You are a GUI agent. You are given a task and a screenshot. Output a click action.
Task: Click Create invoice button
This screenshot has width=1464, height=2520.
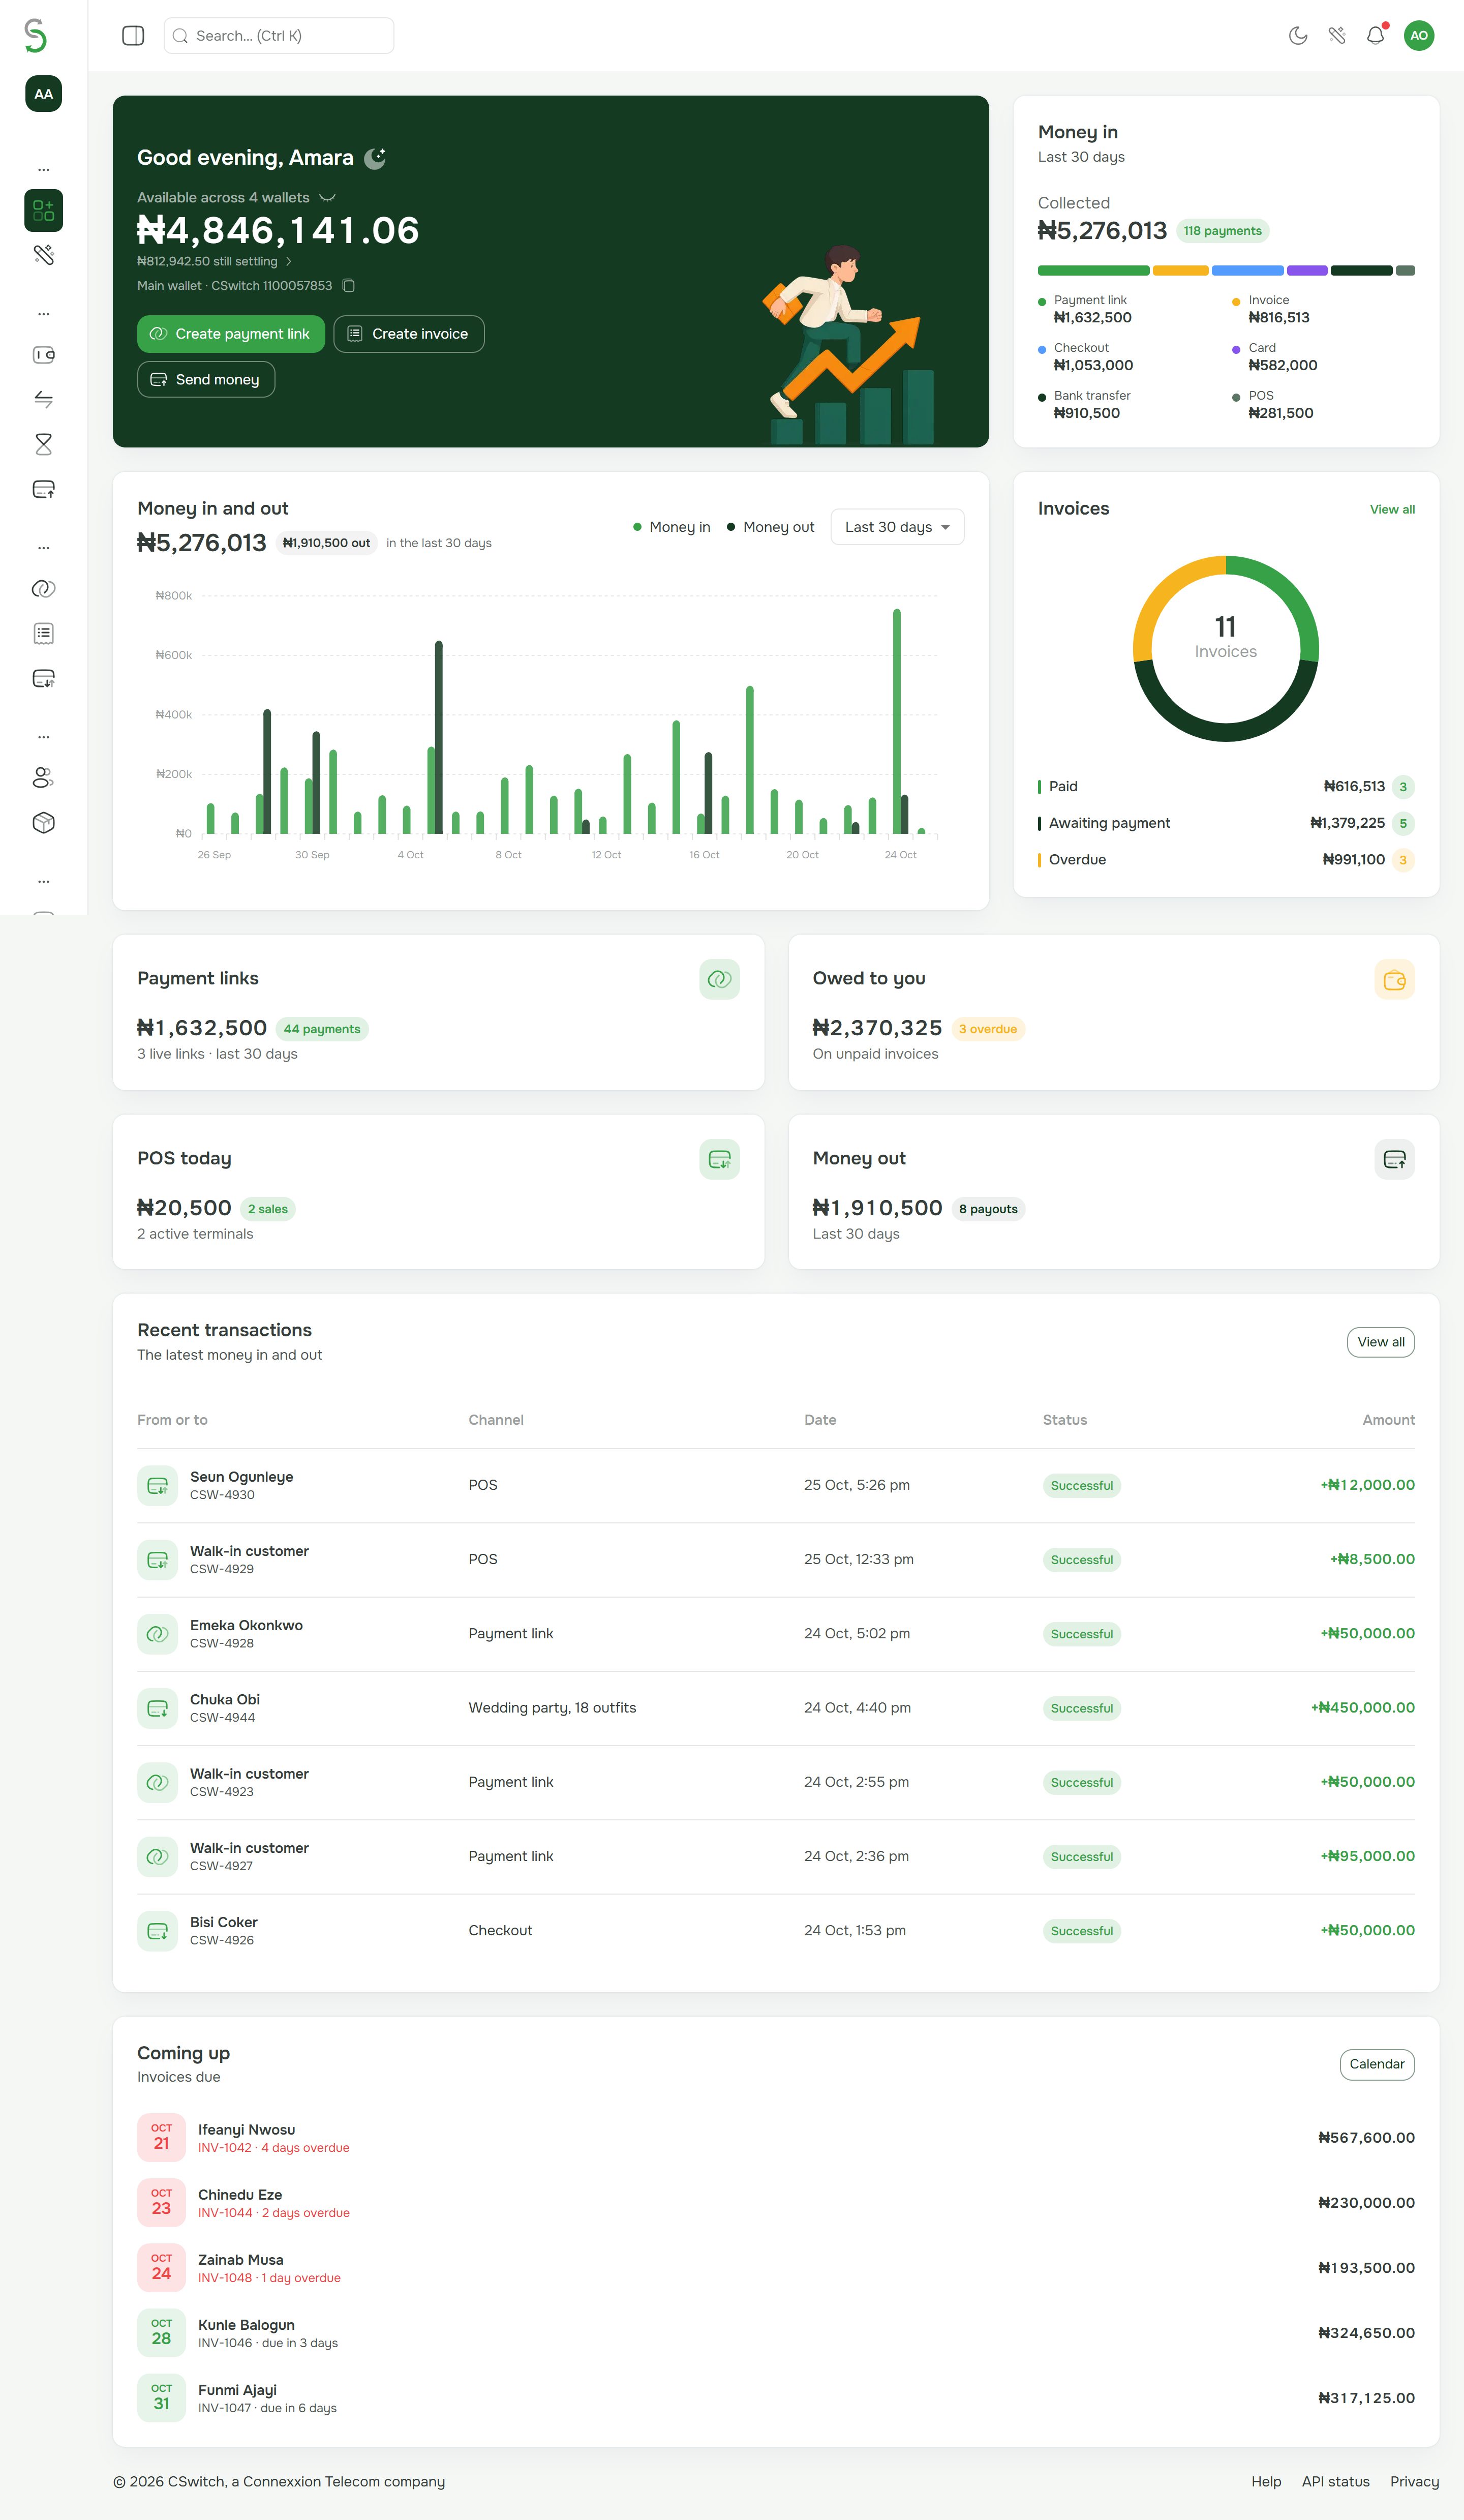(409, 334)
